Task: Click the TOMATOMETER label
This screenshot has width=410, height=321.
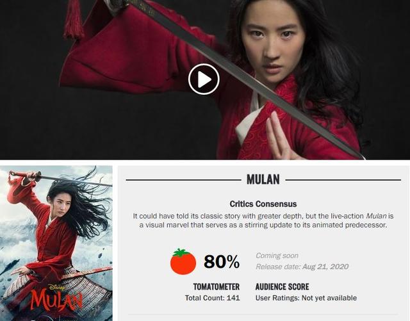Action: tap(217, 287)
